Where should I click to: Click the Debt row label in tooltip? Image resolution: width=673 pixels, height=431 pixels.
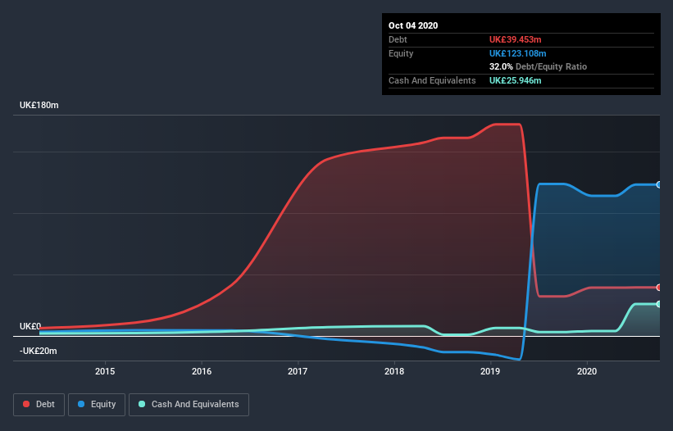point(398,39)
